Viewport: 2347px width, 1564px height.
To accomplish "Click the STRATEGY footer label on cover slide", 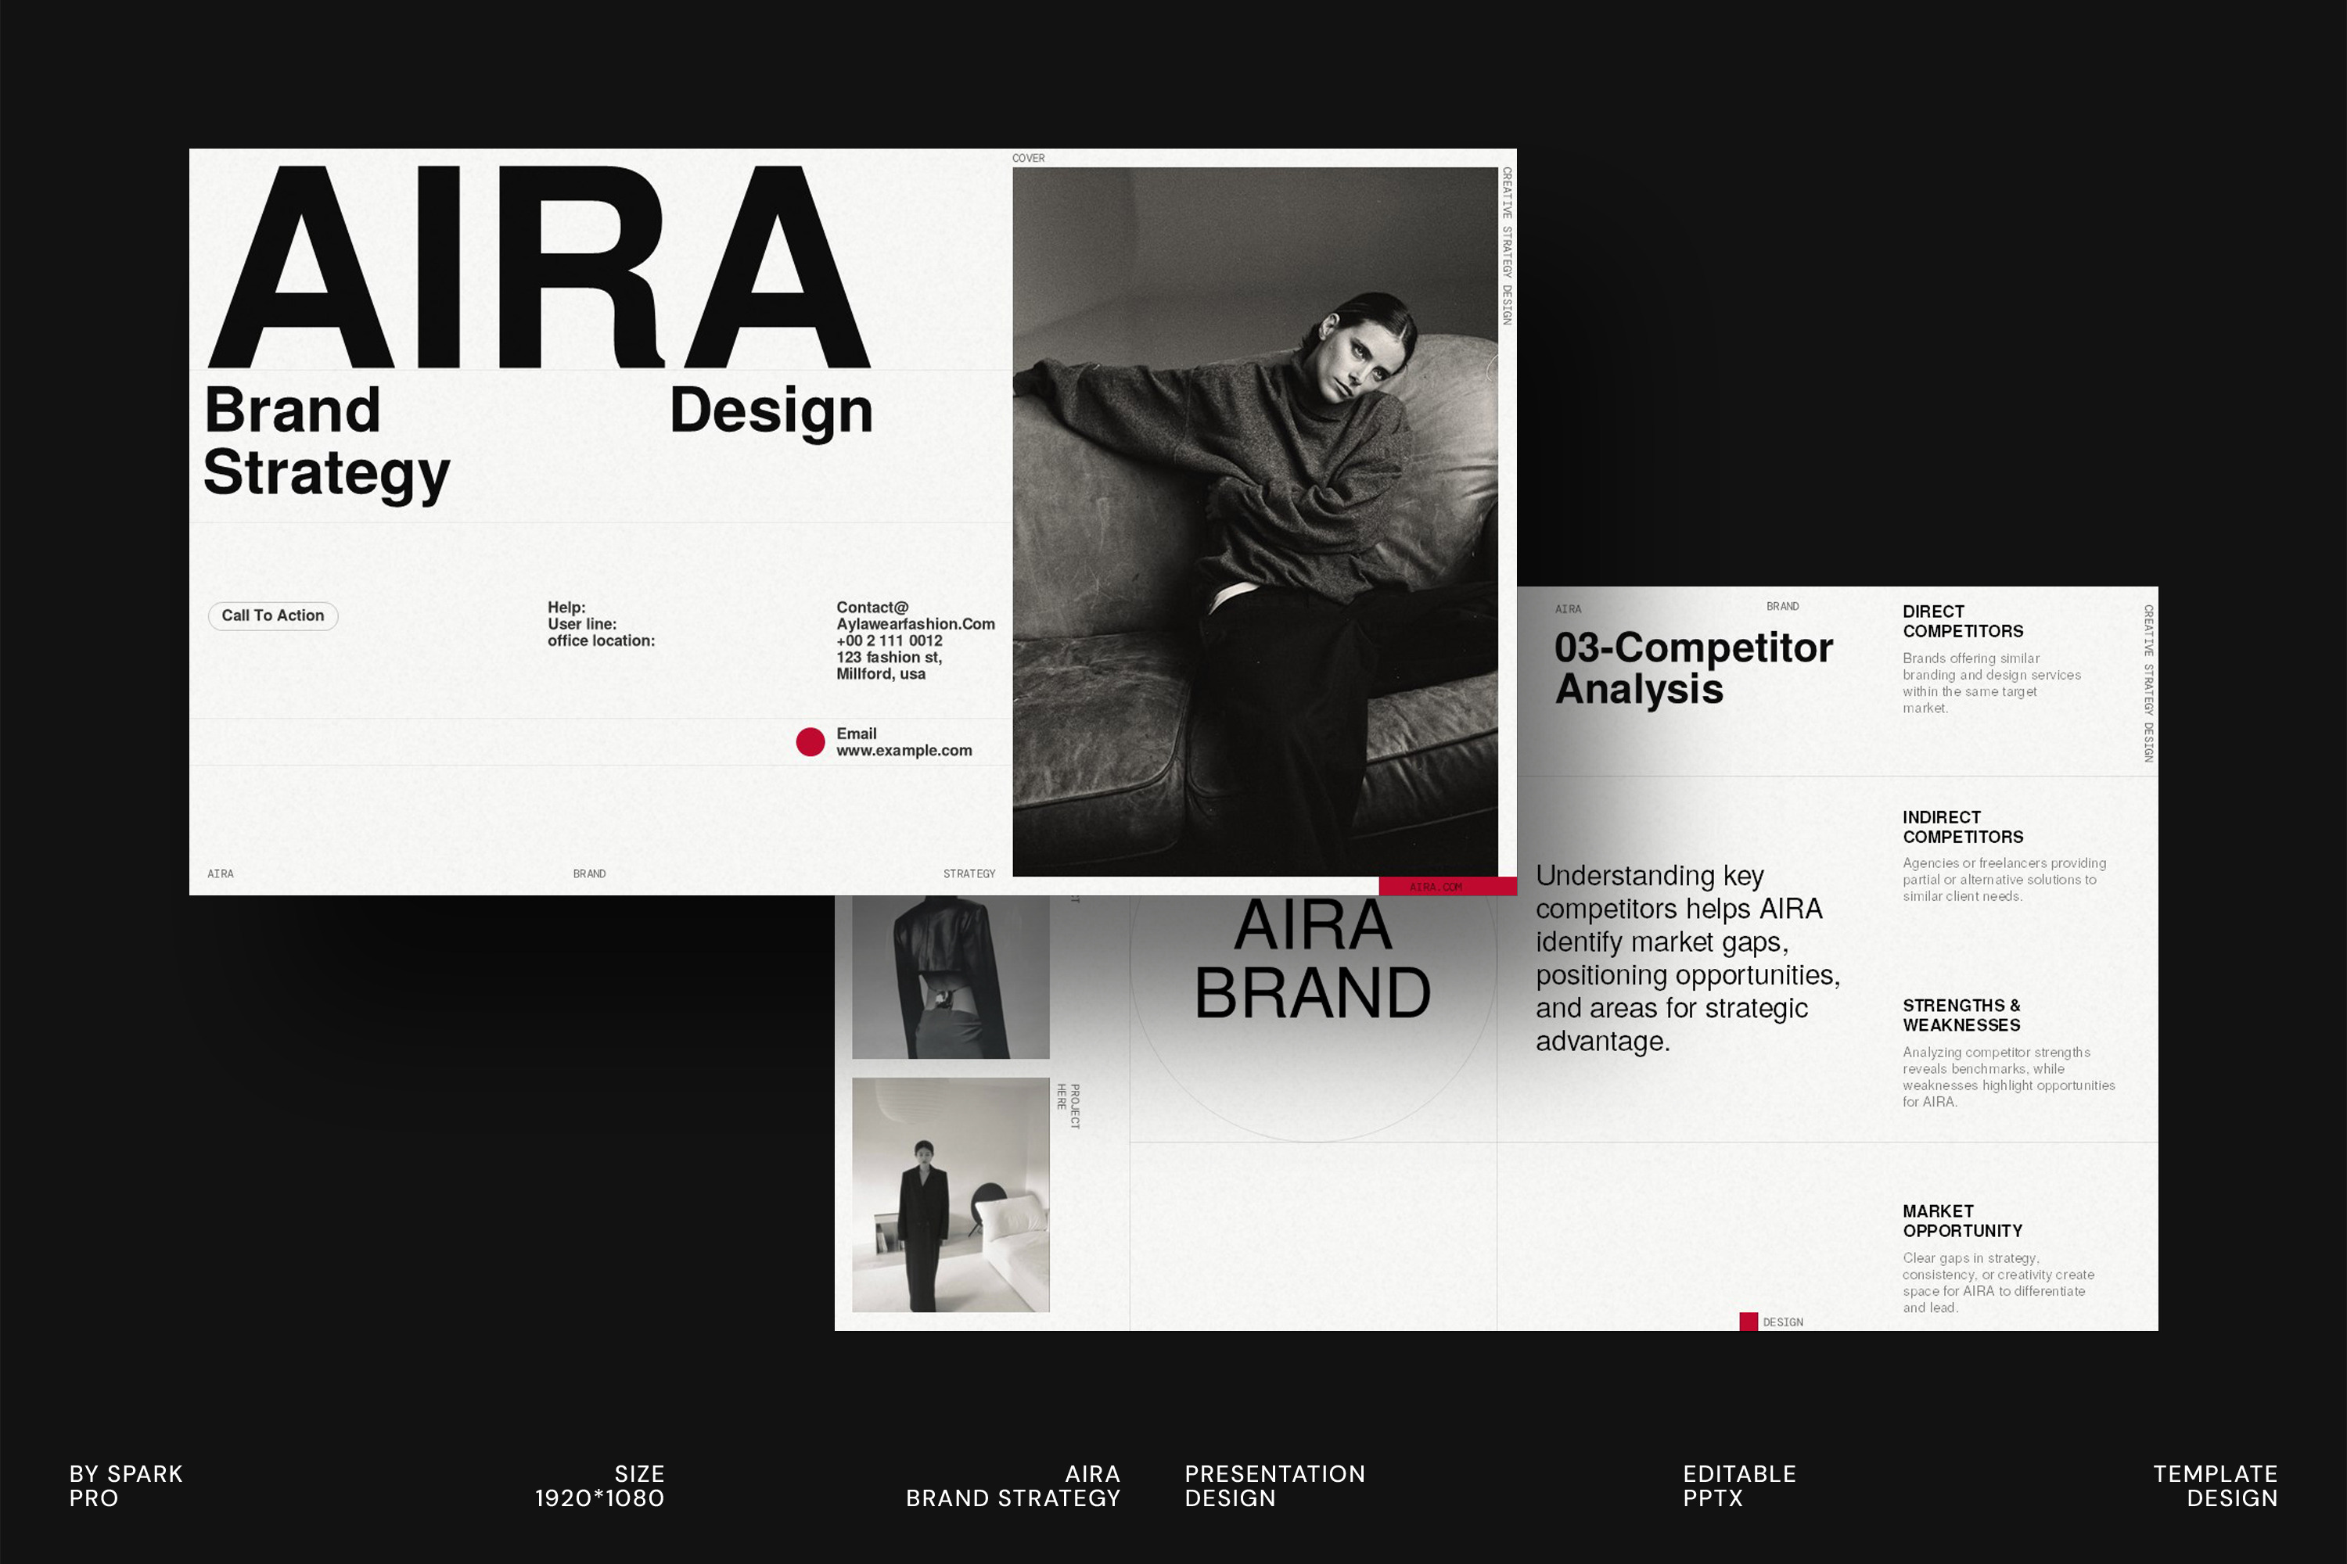I will [968, 873].
